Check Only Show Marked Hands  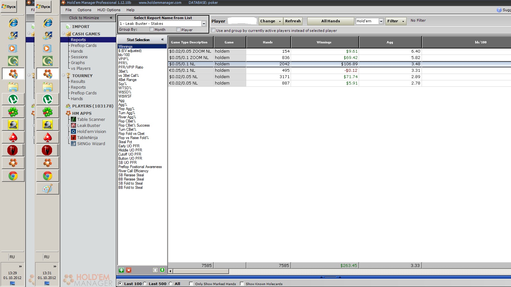click(191, 283)
